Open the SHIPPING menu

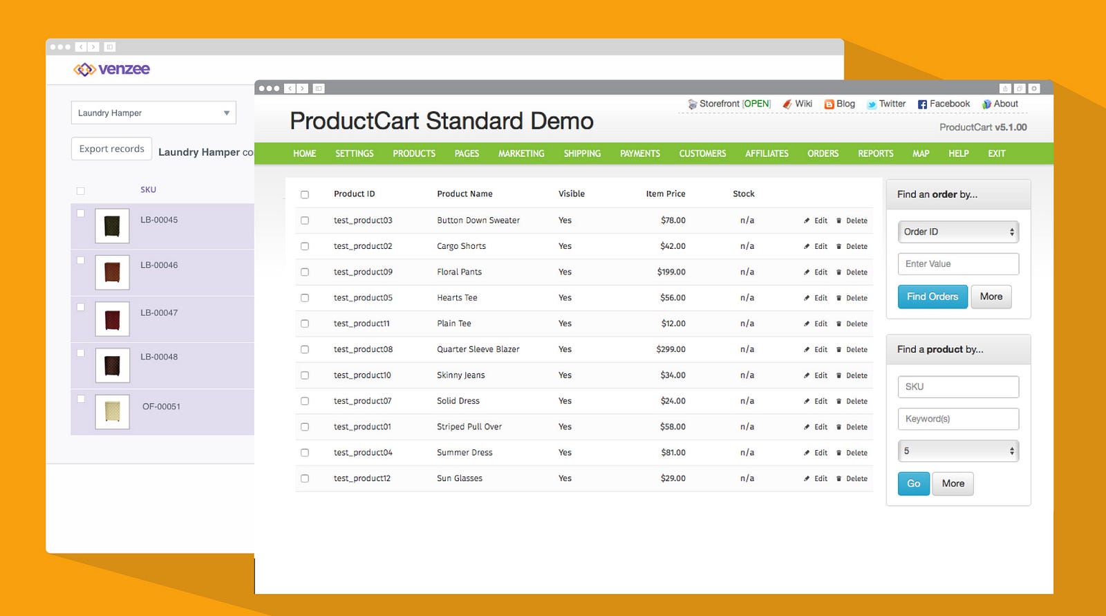(582, 153)
